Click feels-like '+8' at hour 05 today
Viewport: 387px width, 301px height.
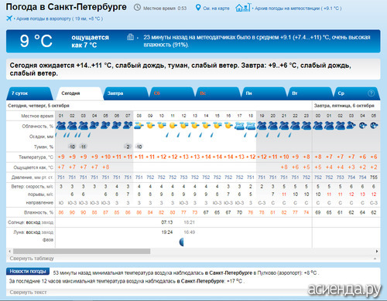pyautogui.click(x=105, y=167)
